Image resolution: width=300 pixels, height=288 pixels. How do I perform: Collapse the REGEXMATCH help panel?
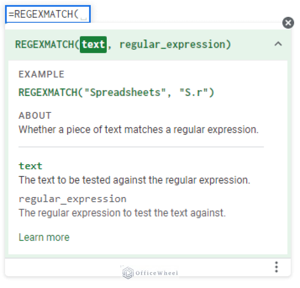point(278,44)
